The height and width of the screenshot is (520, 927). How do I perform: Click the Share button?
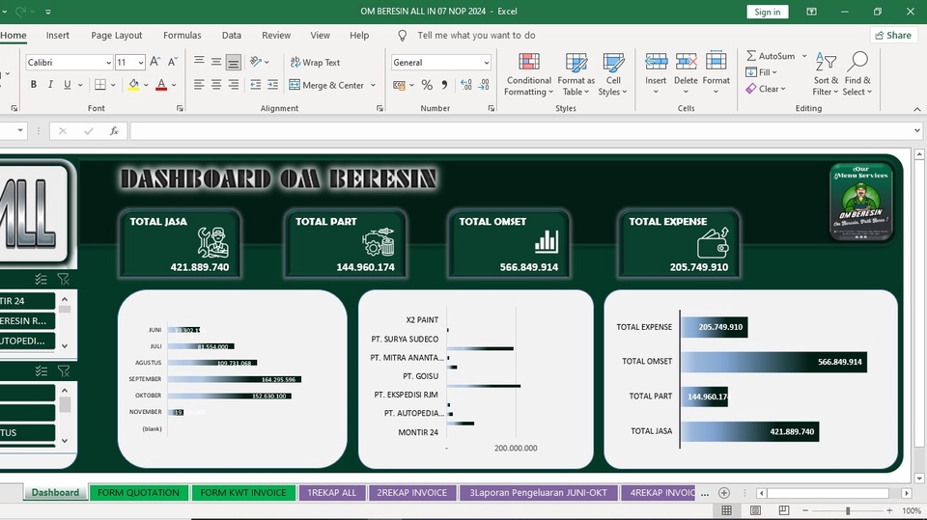(x=893, y=36)
